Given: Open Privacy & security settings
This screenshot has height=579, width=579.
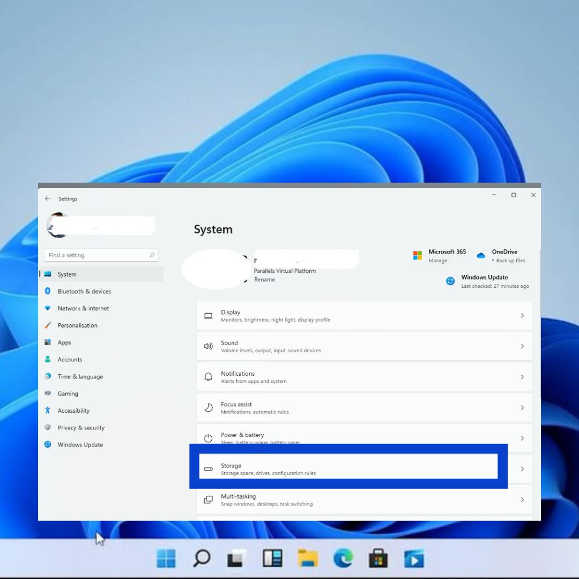Looking at the screenshot, I should pyautogui.click(x=81, y=427).
